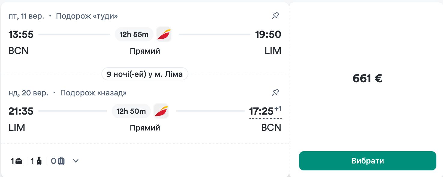443x177 pixels.
Task: Click the 13:55 departure time
Action: pyautogui.click(x=21, y=34)
